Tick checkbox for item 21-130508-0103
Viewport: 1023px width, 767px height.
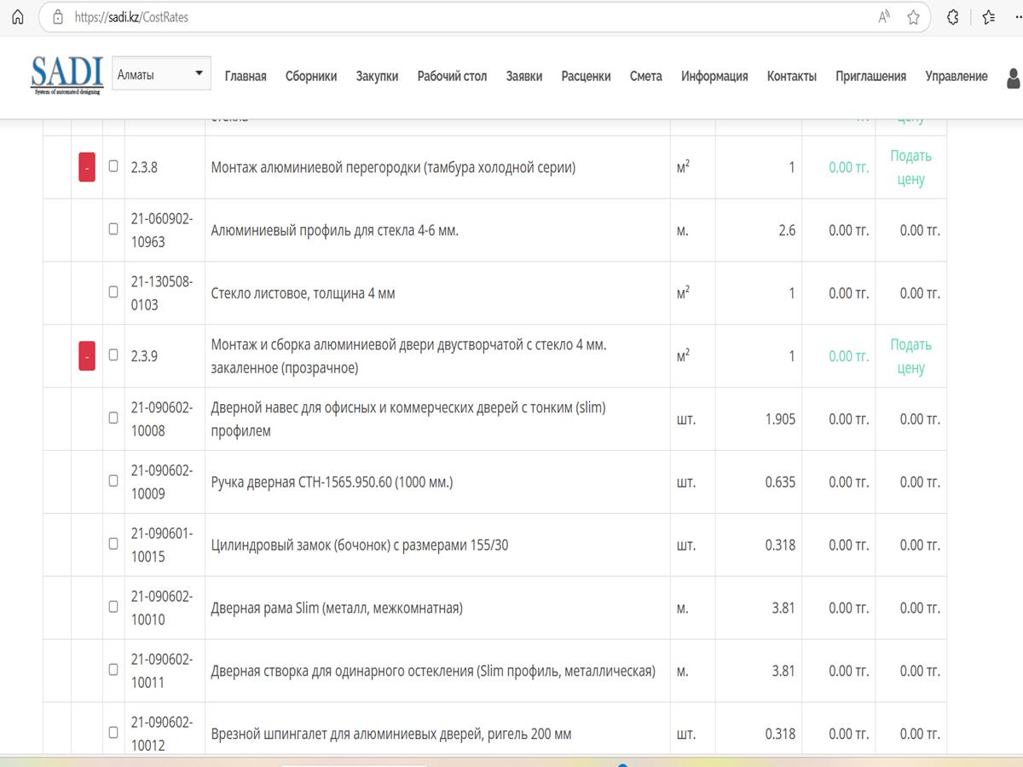coord(113,291)
